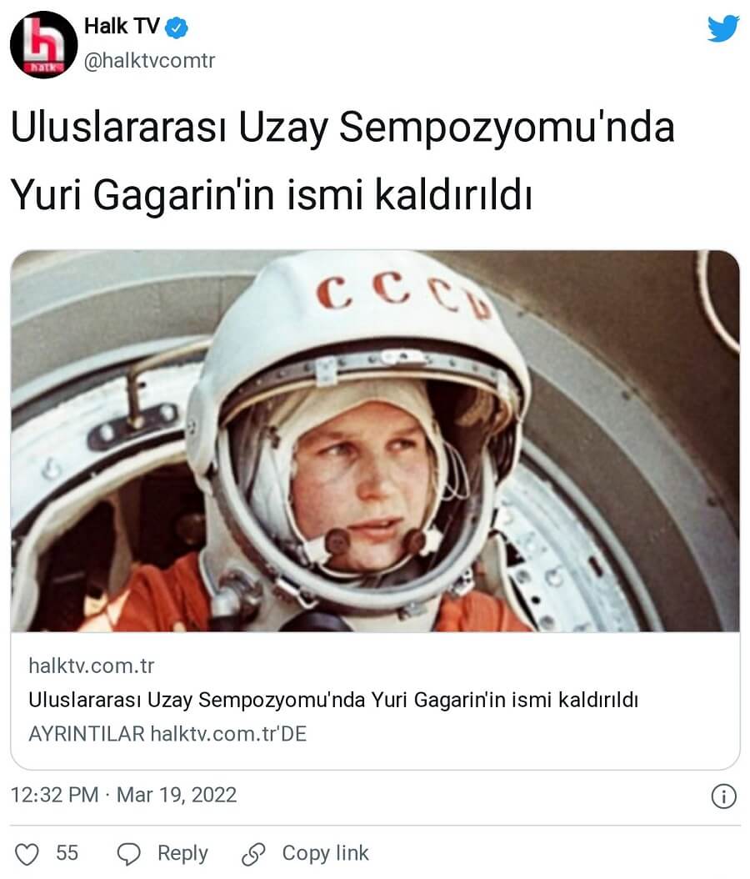Open the halktv.com.tr domain link

tap(92, 666)
